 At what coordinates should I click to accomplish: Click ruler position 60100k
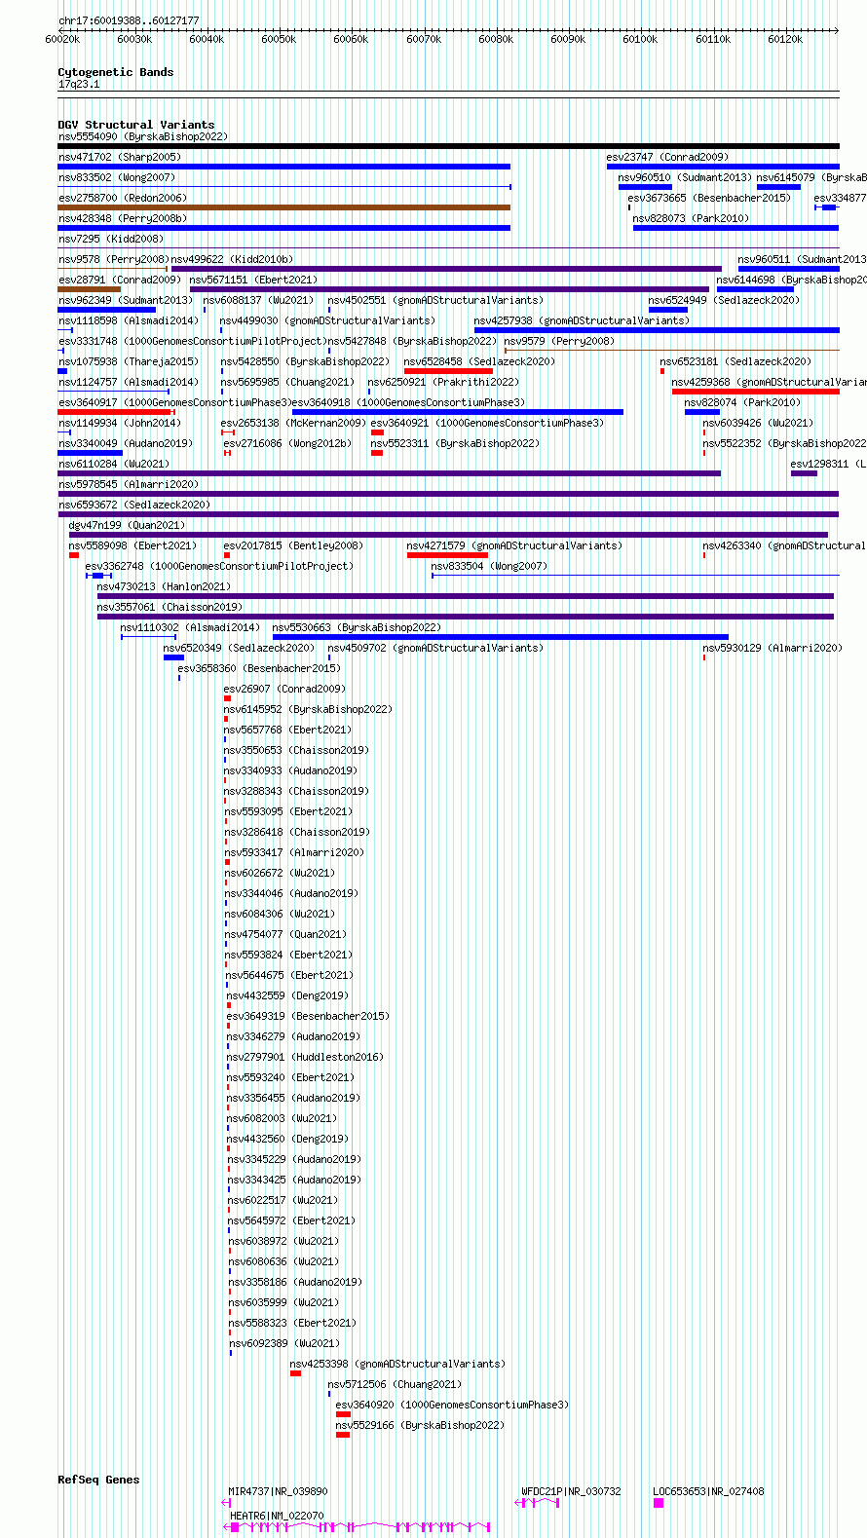coord(640,39)
